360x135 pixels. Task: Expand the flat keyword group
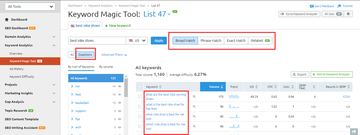[72, 119]
